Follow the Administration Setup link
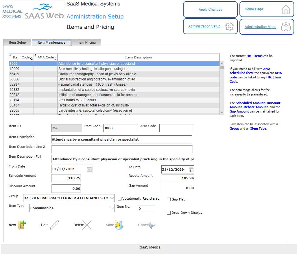 pos(204,26)
